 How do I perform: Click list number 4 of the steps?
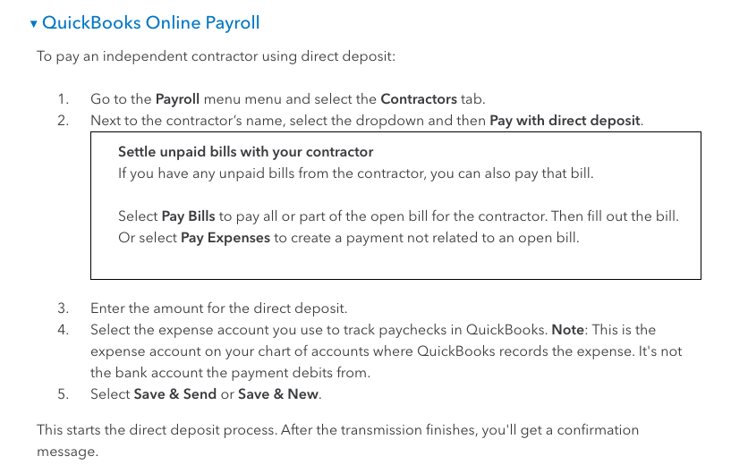point(63,330)
